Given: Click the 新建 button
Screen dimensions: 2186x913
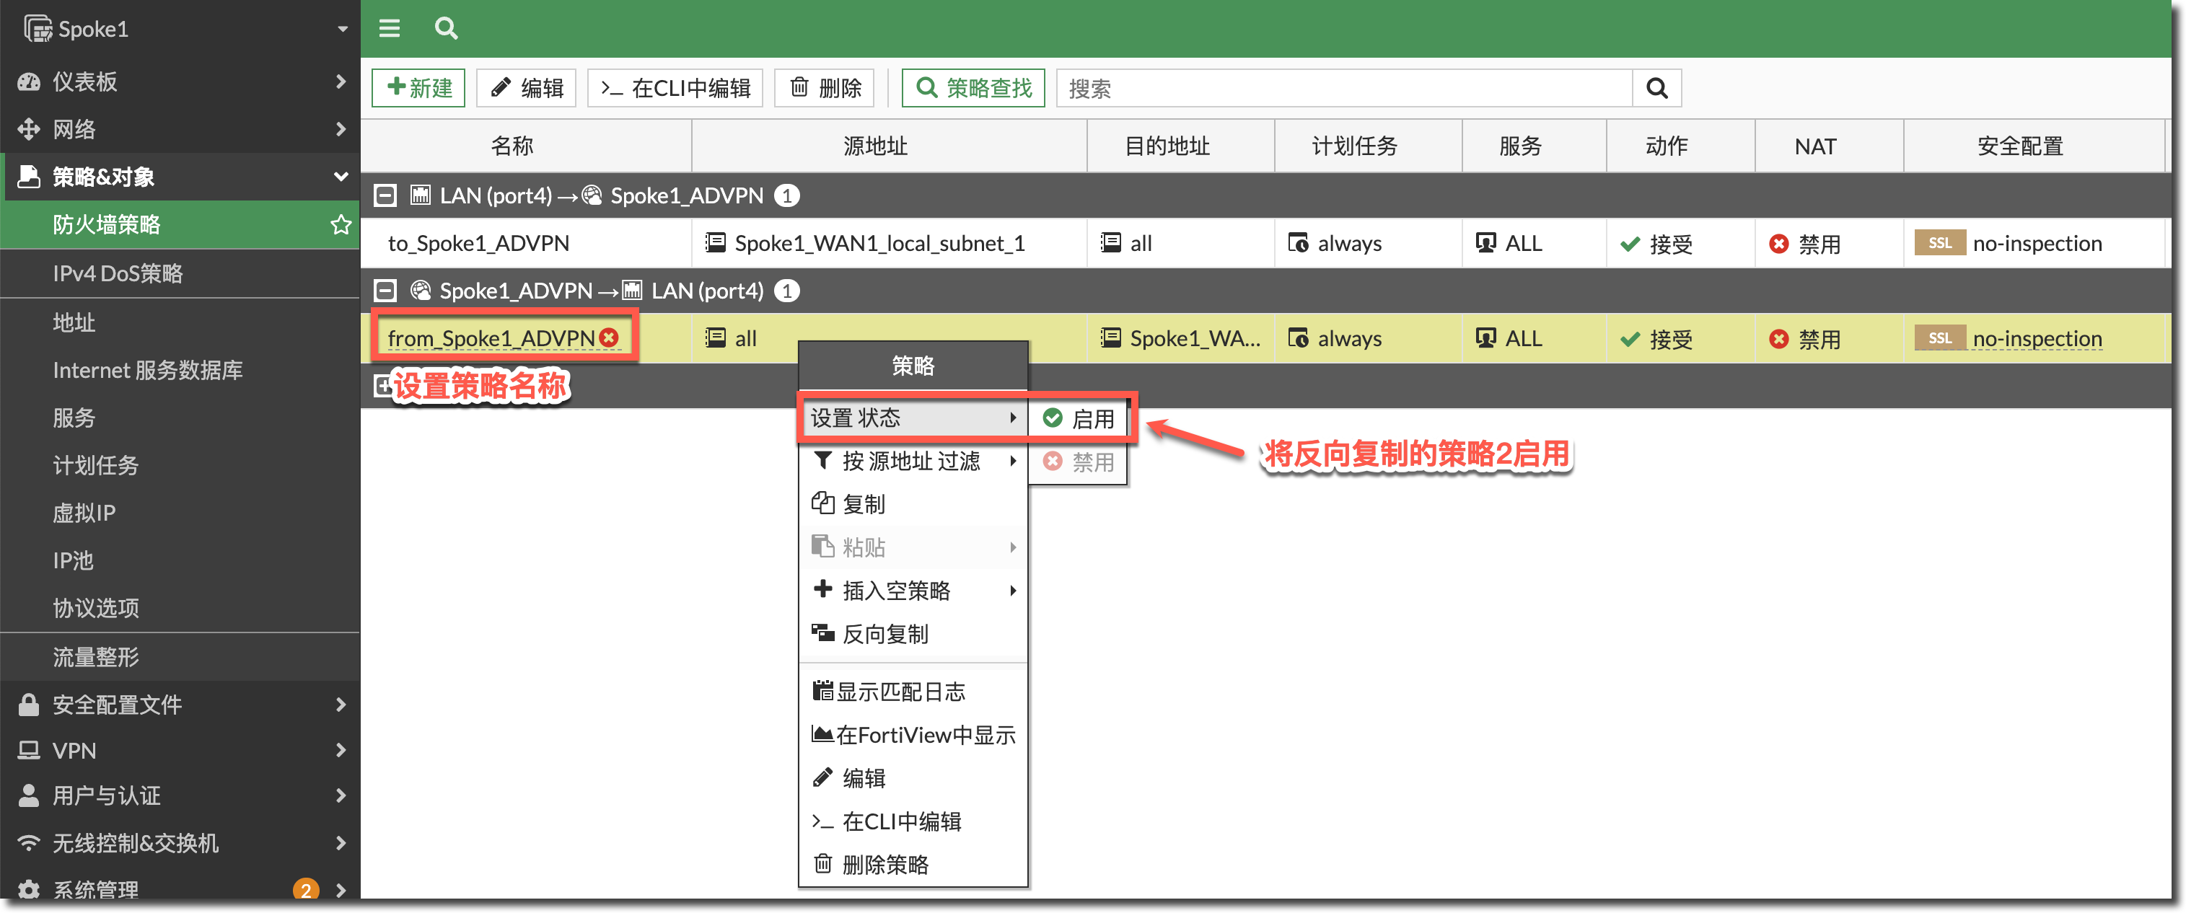Looking at the screenshot, I should 418,88.
